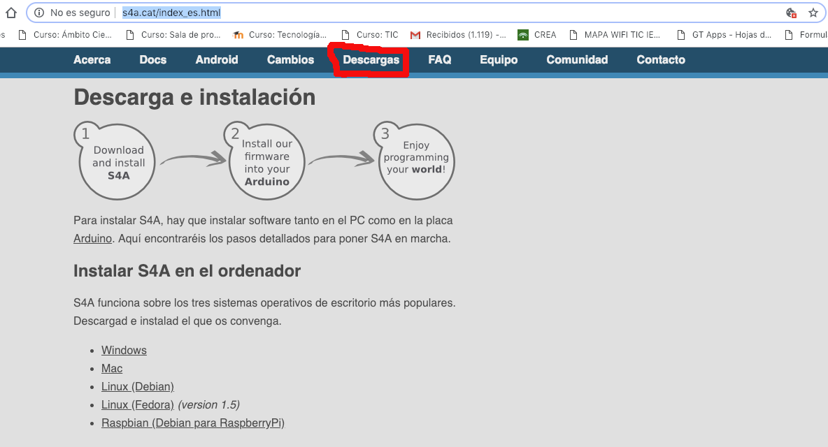828x447 pixels.
Task: Click step 1 Download and install S4A bubble
Action: tap(115, 161)
